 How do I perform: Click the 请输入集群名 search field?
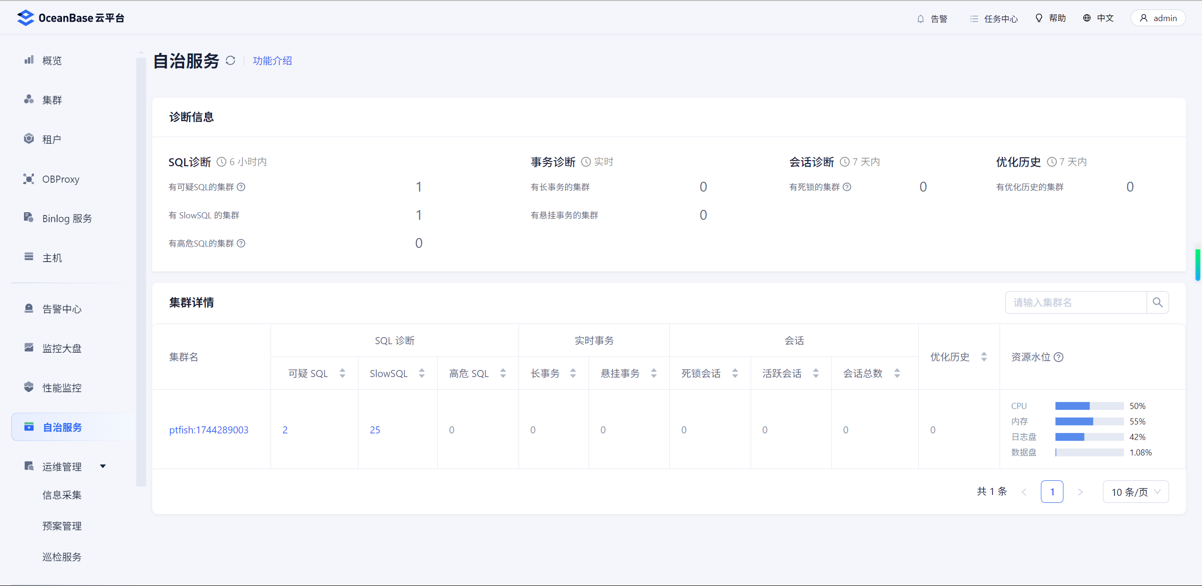[1075, 302]
